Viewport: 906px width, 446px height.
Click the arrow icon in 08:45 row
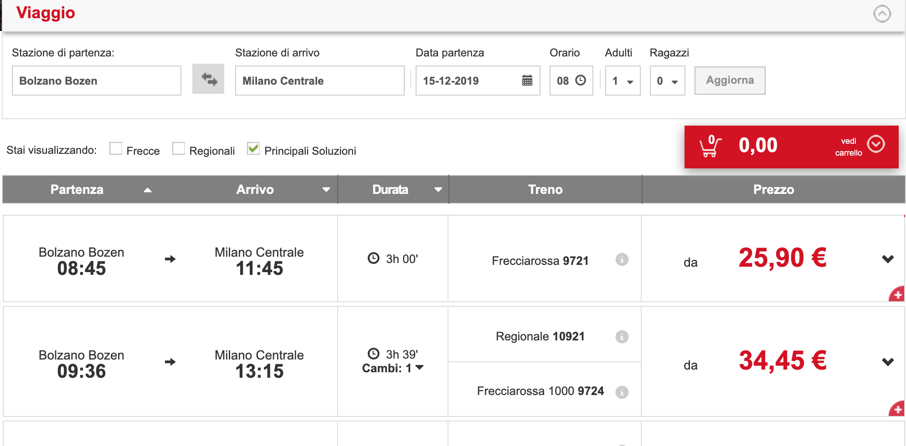[x=170, y=259]
